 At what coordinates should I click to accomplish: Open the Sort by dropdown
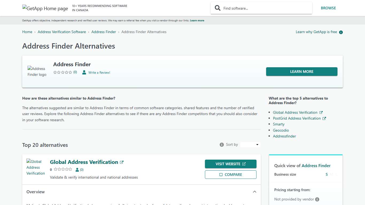tap(250, 144)
